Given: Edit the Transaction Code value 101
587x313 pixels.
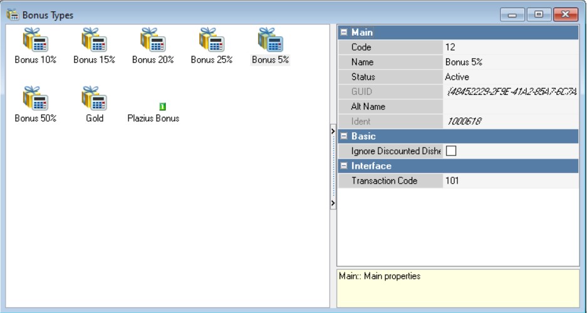Looking at the screenshot, I should pos(510,181).
